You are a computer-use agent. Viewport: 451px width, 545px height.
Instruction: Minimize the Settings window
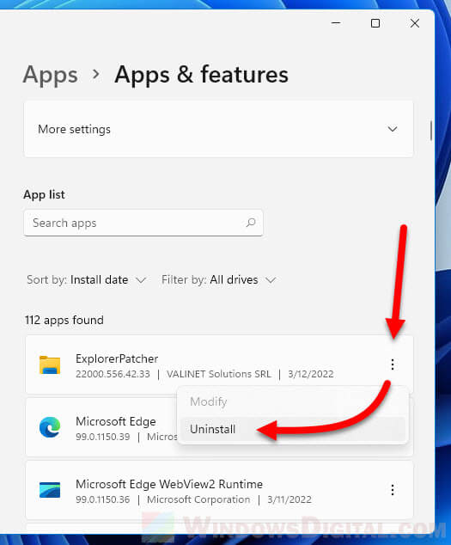click(336, 23)
